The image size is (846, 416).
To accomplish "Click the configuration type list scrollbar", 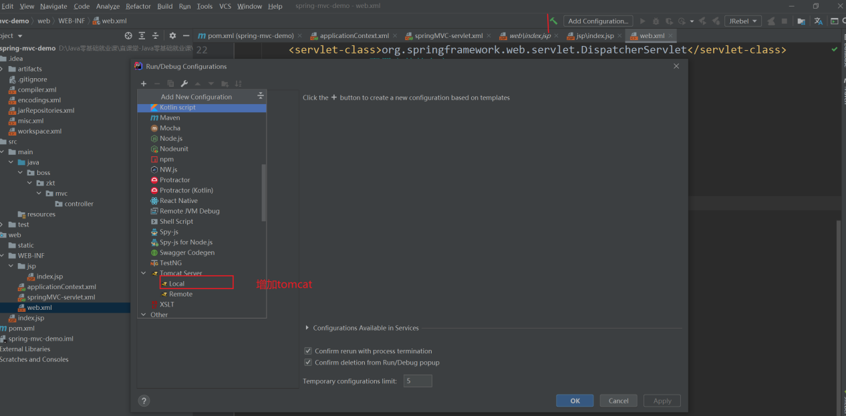I will click(264, 192).
